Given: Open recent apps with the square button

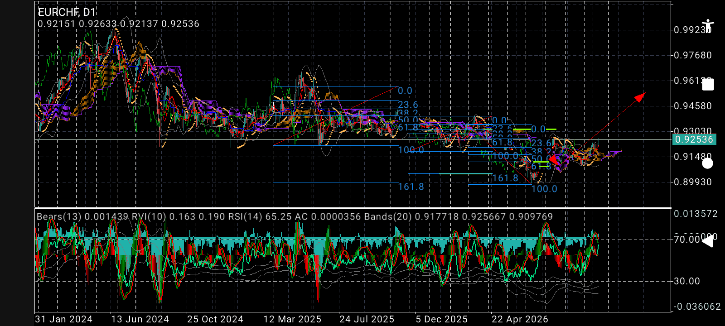Looking at the screenshot, I should (708, 85).
